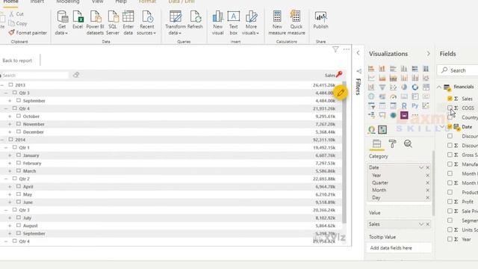Viewport: 478px width, 269px height.
Task: Collapse the Visualizations pane chevron
Action: point(428,54)
